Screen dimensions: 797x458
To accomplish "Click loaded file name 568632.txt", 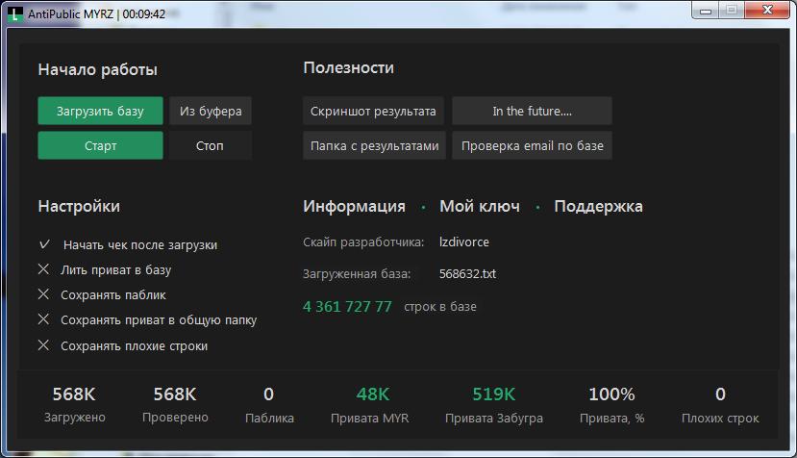I will tap(467, 274).
